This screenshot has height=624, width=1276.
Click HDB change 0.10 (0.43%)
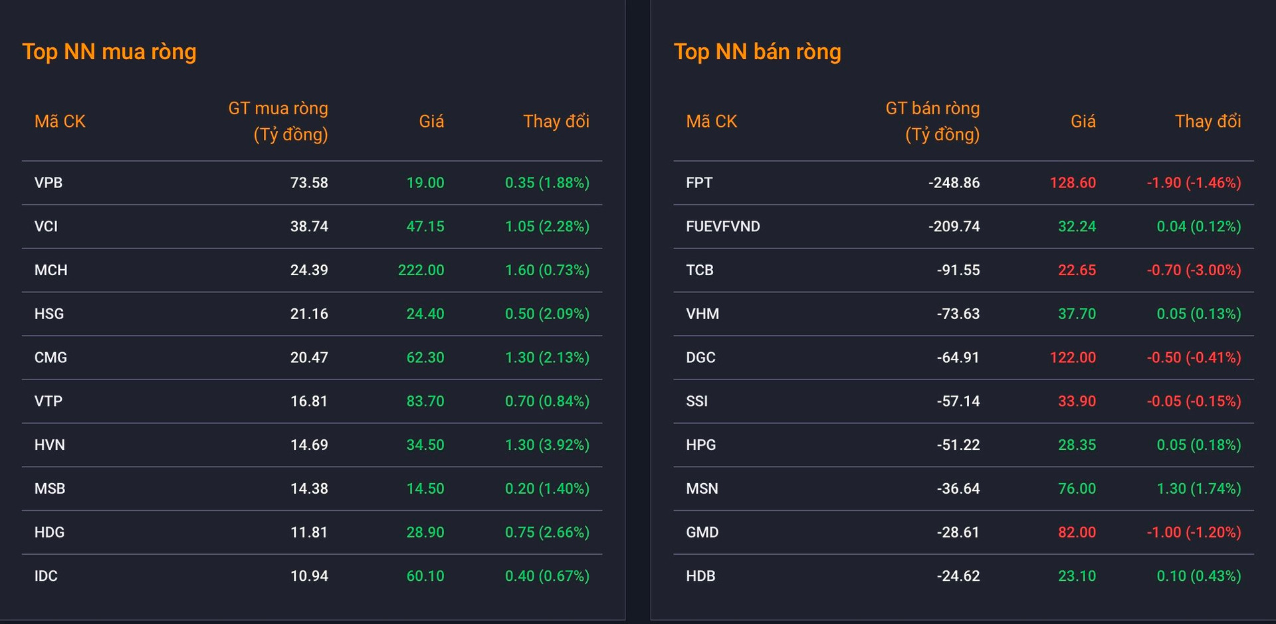[x=1199, y=576]
